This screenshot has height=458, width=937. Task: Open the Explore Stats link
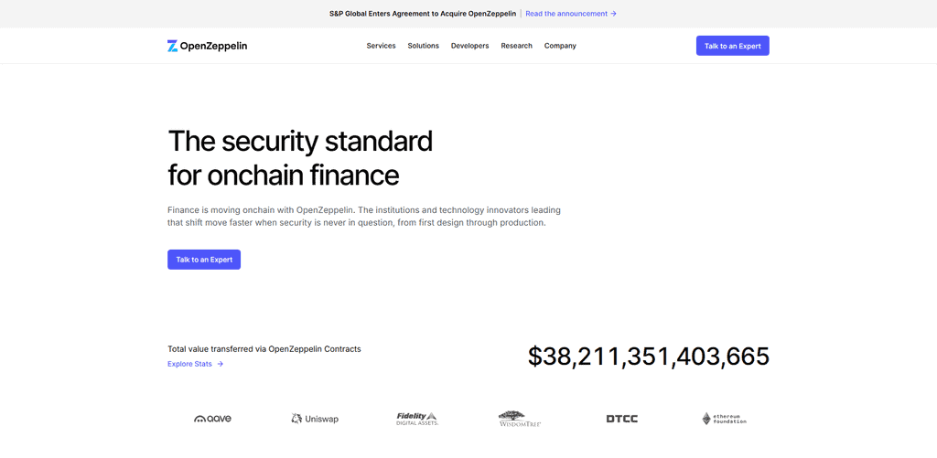coord(196,364)
